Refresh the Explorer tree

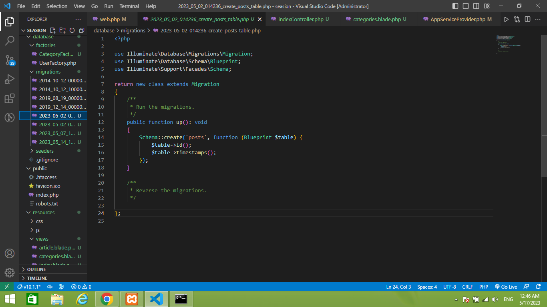(x=72, y=30)
